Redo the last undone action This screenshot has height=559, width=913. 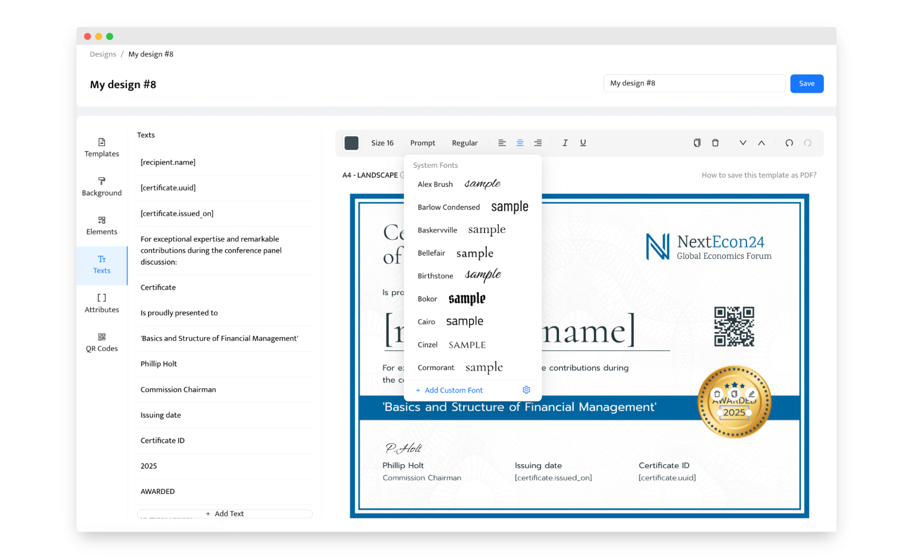(x=807, y=143)
